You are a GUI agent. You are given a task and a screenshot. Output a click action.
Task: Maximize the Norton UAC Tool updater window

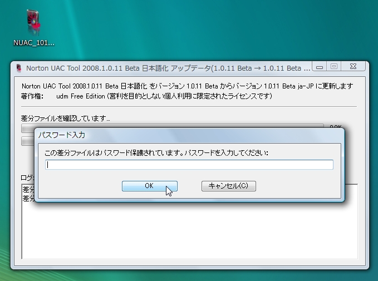pyautogui.click(x=334, y=67)
